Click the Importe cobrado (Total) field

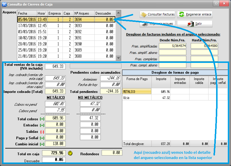click(55, 91)
